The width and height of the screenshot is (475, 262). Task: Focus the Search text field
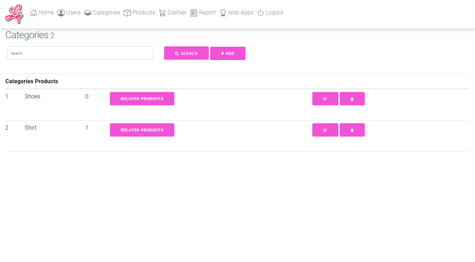80,53
